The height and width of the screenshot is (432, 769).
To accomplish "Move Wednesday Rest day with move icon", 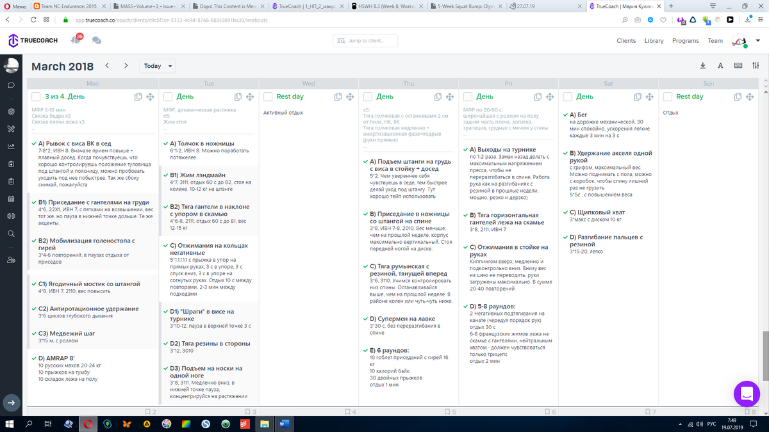I will [351, 97].
